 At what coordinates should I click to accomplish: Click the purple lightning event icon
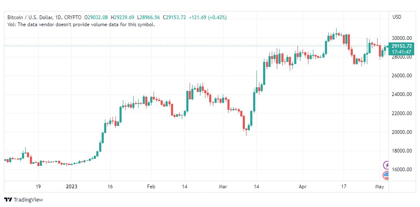386,165
